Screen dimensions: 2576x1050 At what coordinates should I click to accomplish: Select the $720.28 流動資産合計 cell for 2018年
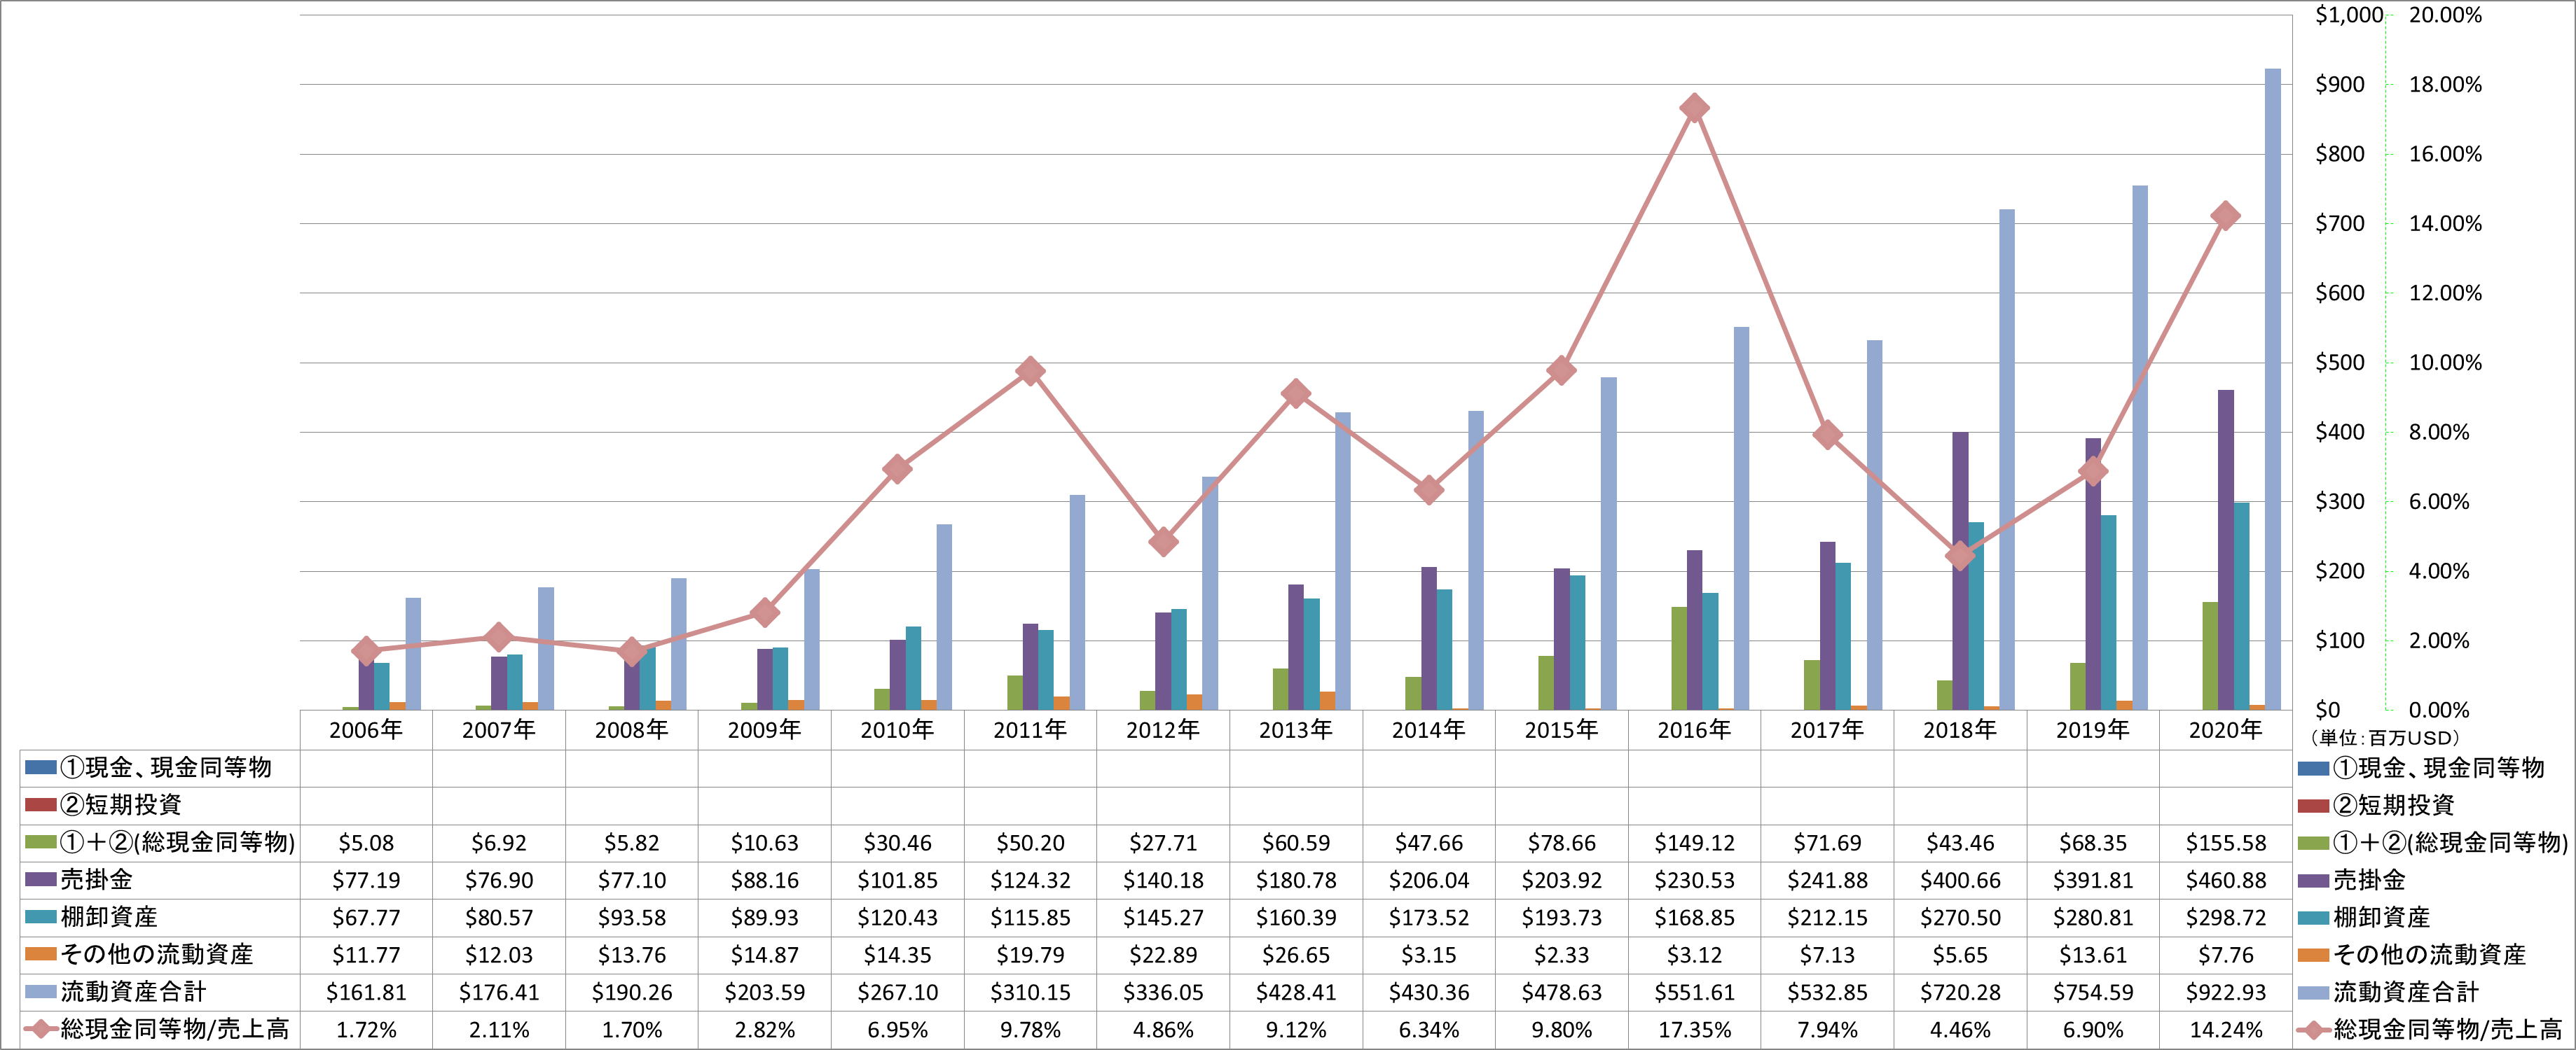click(x=1960, y=992)
